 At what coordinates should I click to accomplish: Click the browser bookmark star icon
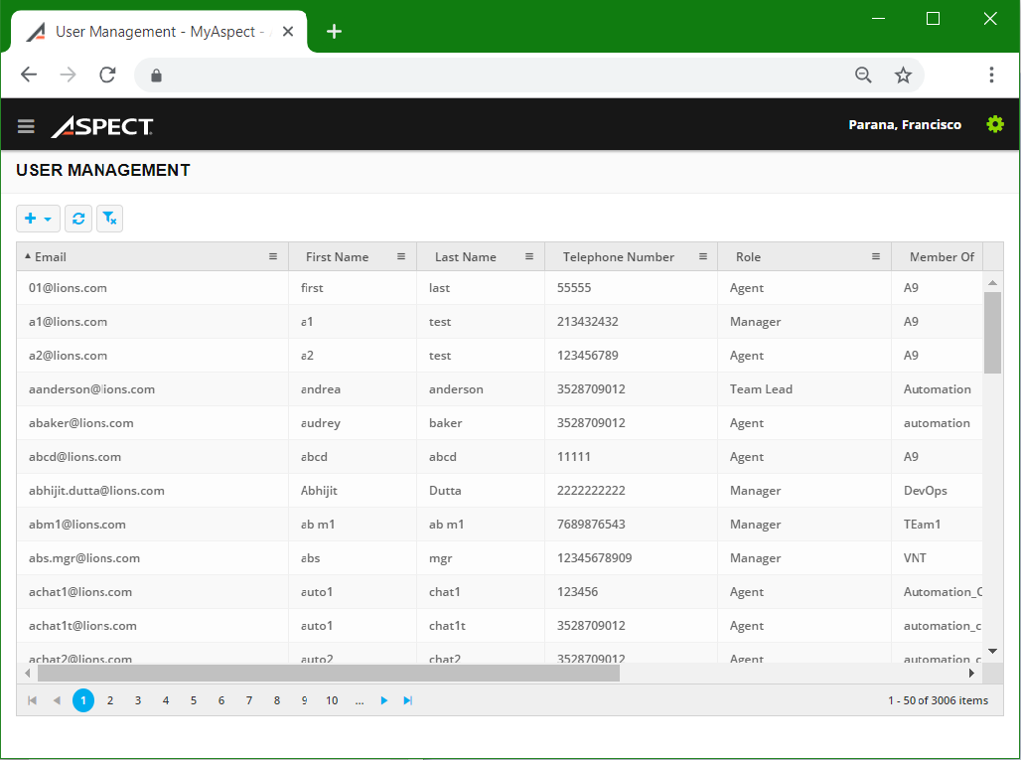[903, 75]
